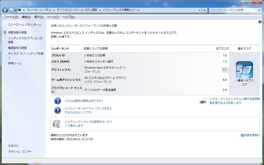Open アクション センター link
The width and height of the screenshot is (264, 165).
pyautogui.click(x=20, y=152)
